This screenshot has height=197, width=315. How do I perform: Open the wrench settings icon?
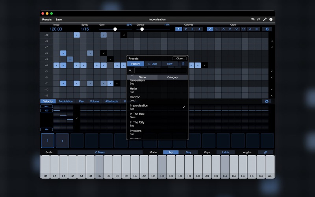point(265,19)
